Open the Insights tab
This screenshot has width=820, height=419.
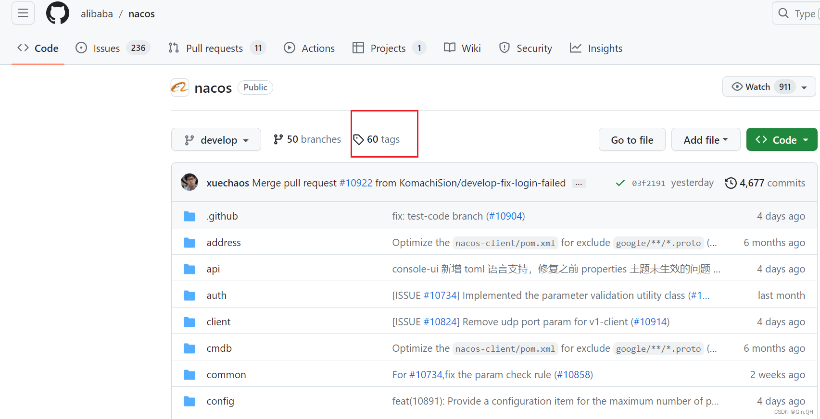tap(596, 48)
